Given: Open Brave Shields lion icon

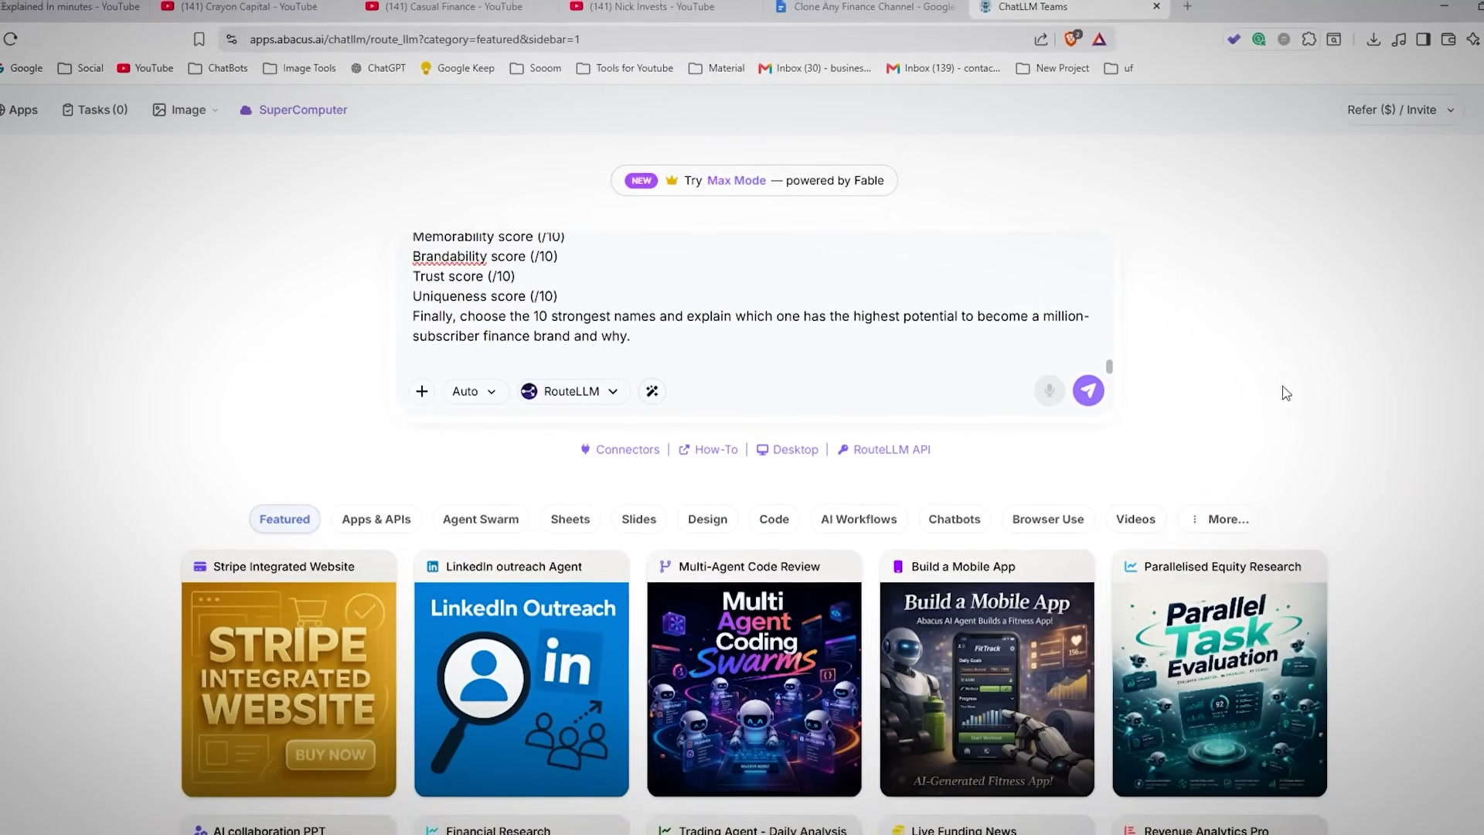Looking at the screenshot, I should tap(1072, 39).
